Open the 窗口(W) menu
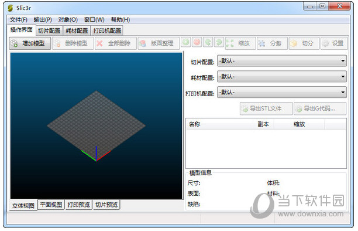The image size is (358, 231). (x=94, y=20)
